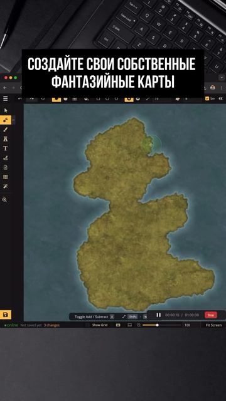Open the grid tool in left sidebar
226x401 pixels.
click(6, 177)
